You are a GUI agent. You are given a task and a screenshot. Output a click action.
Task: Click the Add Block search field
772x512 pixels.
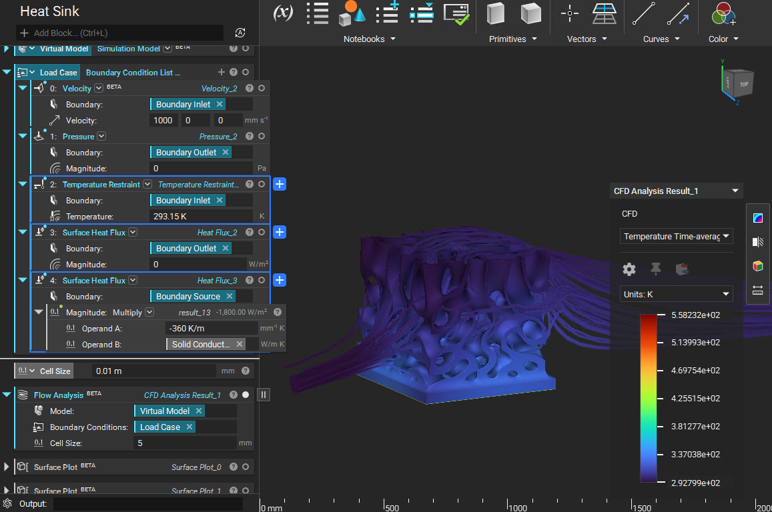[x=120, y=33]
